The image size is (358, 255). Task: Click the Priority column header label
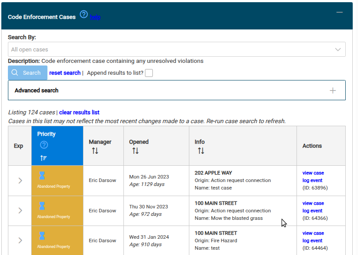[x=47, y=134]
